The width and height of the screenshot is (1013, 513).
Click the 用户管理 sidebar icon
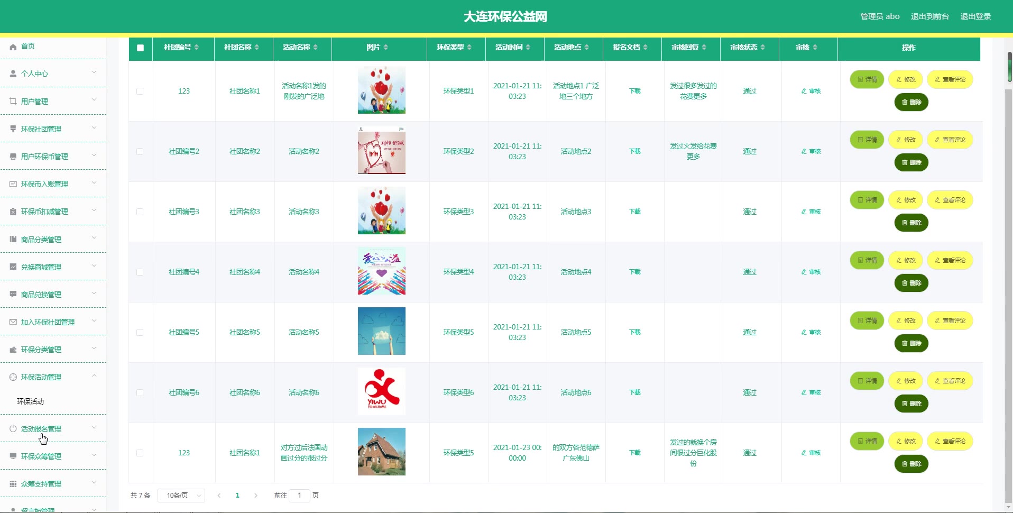[13, 102]
